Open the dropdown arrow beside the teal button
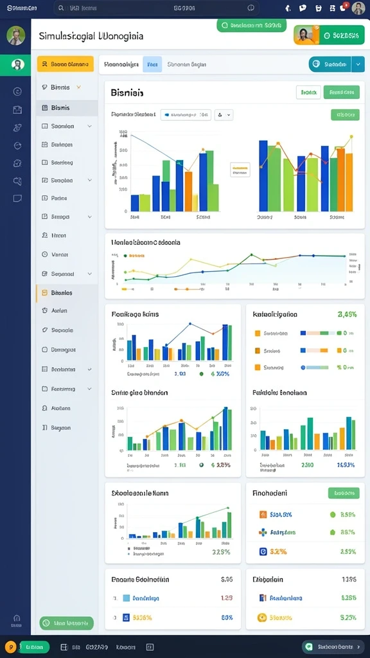This screenshot has width=370, height=658. click(358, 64)
